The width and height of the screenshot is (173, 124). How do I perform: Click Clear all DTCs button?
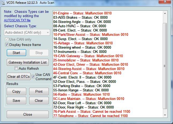pos(18,76)
